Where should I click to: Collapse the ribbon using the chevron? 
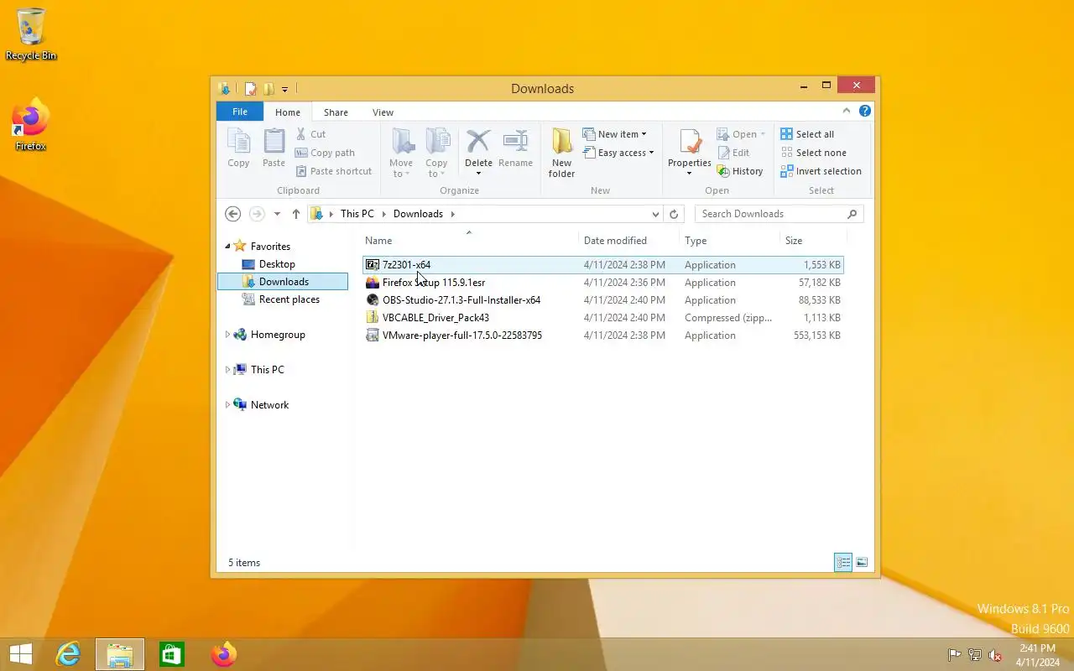pos(847,111)
